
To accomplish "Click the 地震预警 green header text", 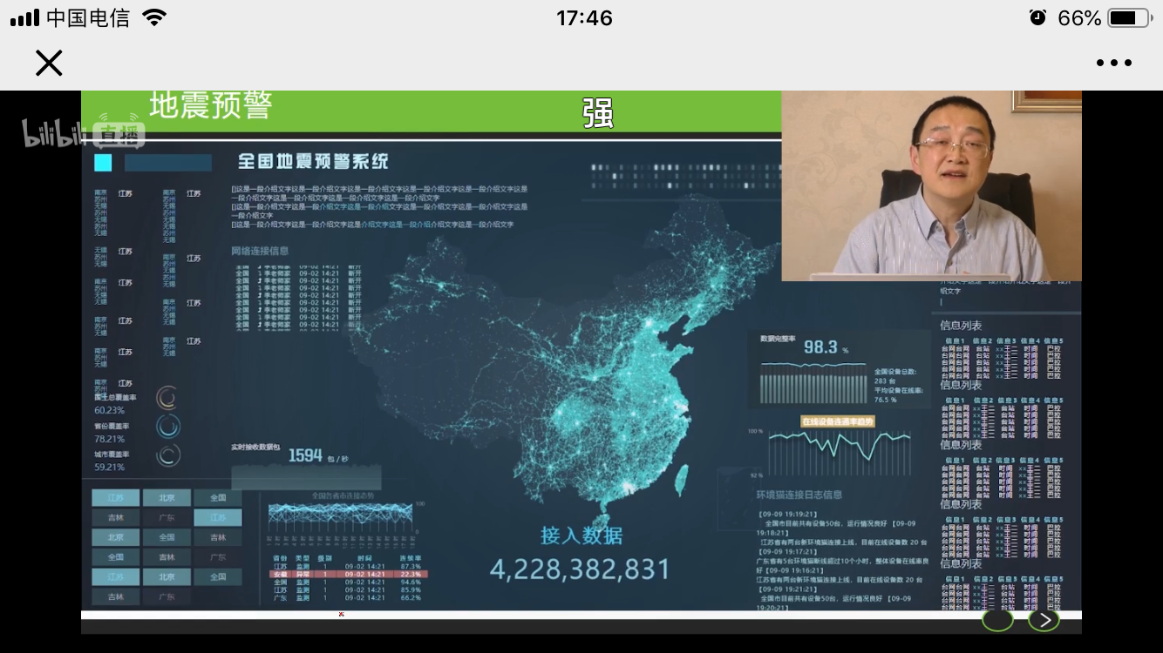I will tap(211, 106).
